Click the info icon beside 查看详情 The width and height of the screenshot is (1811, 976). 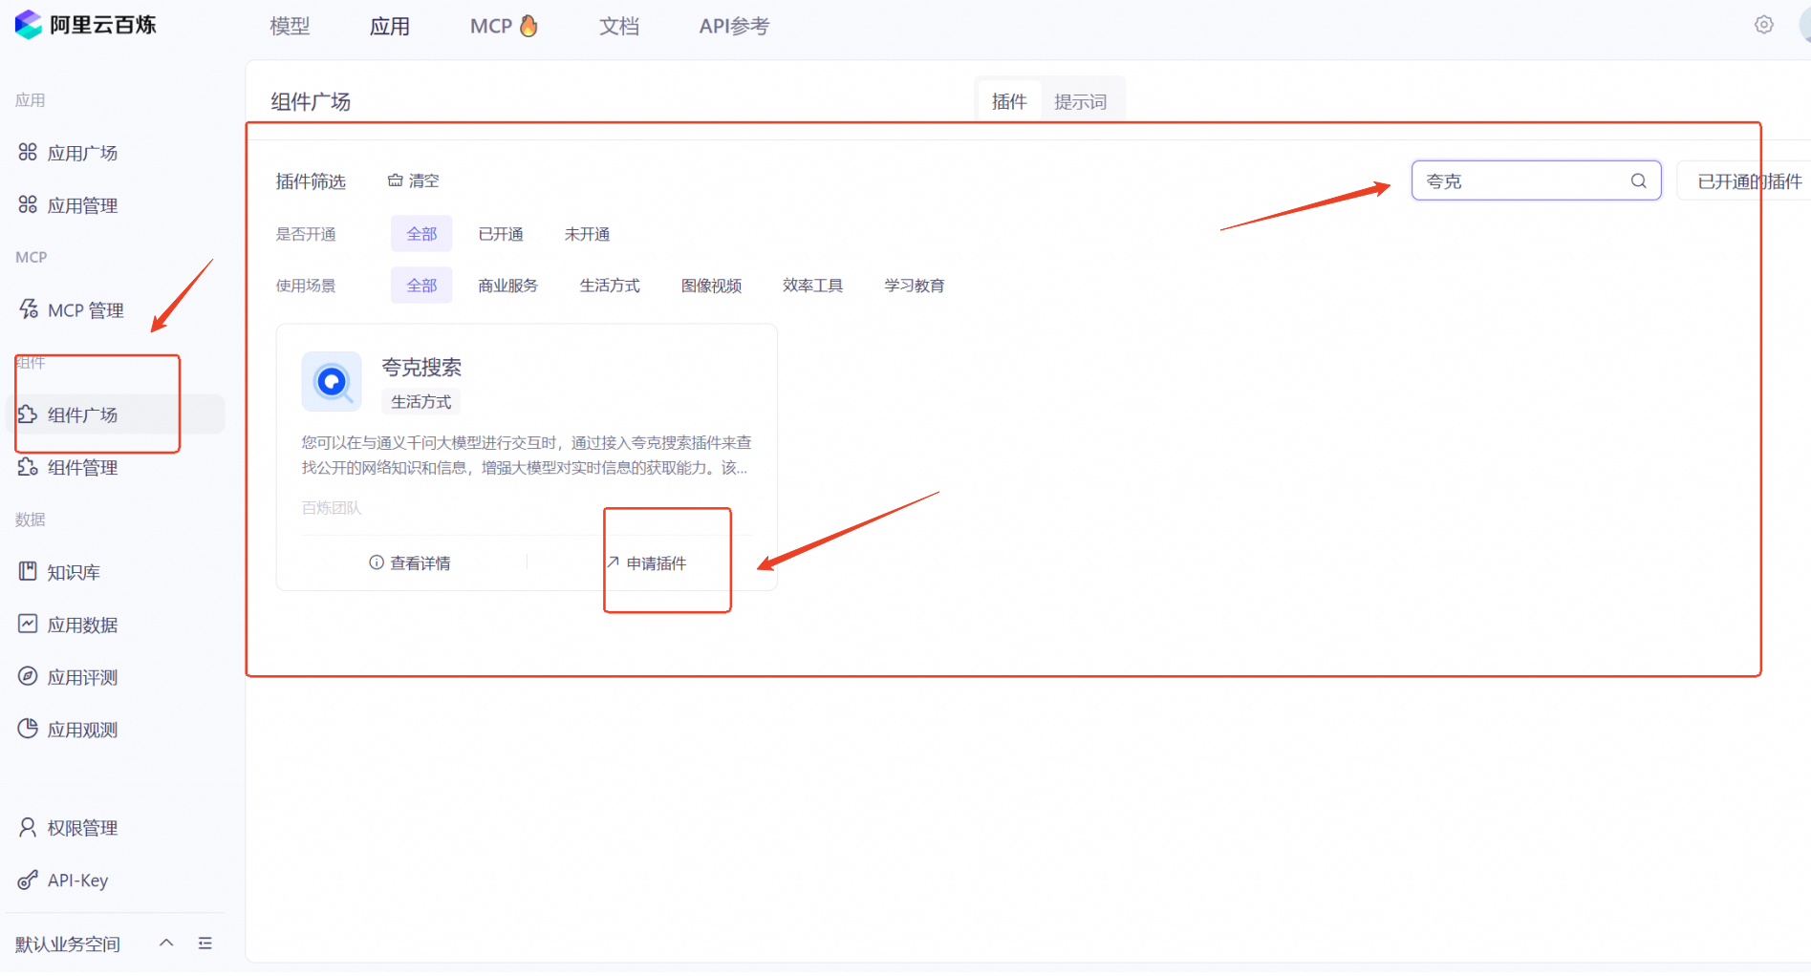tap(377, 562)
